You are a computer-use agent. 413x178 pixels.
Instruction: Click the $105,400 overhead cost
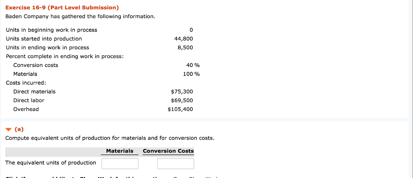click(x=180, y=109)
